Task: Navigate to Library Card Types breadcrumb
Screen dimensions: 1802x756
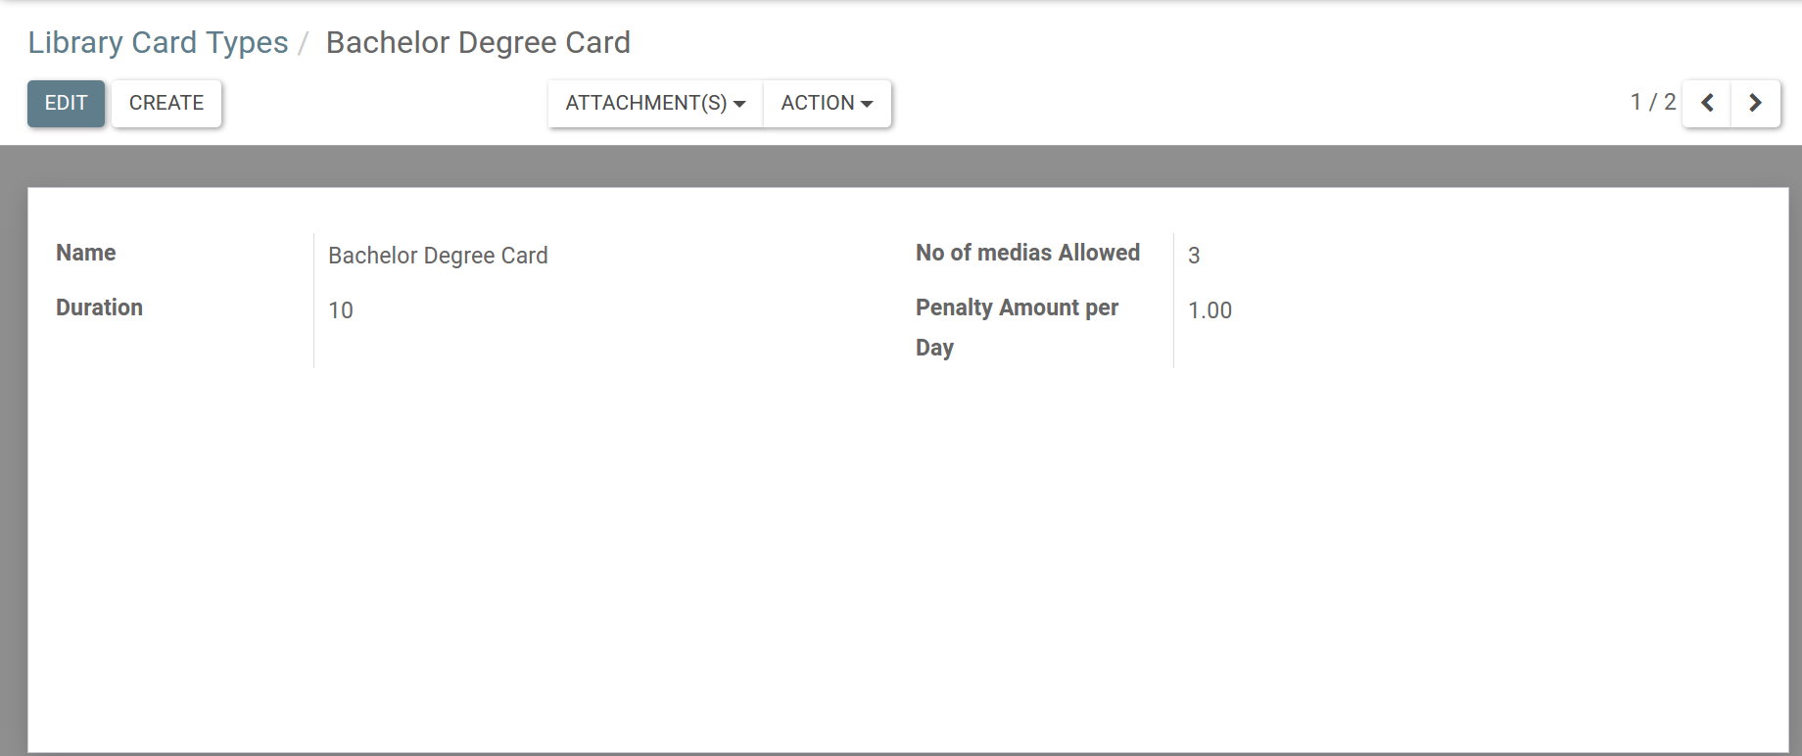Action: 158,42
